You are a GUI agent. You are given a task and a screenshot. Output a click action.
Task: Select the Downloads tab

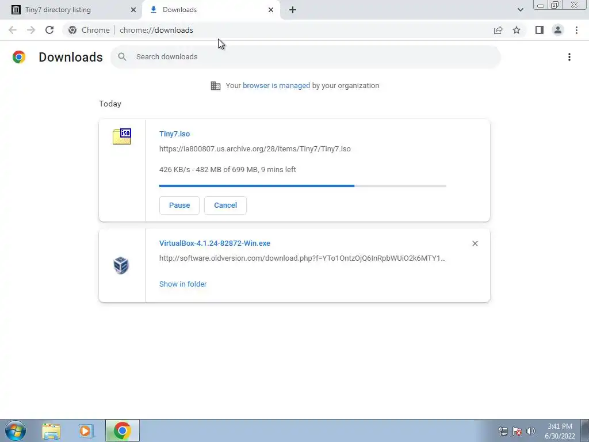211,10
